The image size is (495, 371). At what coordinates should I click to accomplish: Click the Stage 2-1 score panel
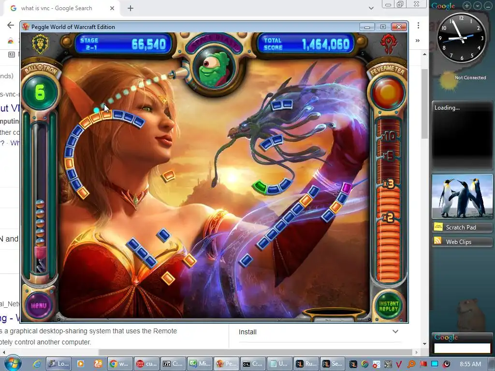[x=123, y=43]
